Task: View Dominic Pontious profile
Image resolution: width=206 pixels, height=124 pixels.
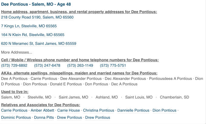Action: pyautogui.click(x=16, y=117)
